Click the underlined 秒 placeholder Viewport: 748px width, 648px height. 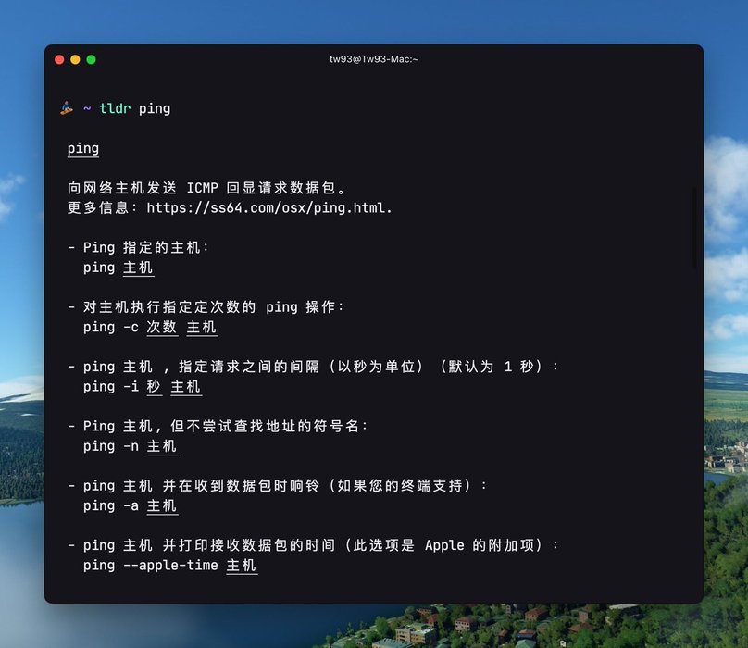(154, 386)
